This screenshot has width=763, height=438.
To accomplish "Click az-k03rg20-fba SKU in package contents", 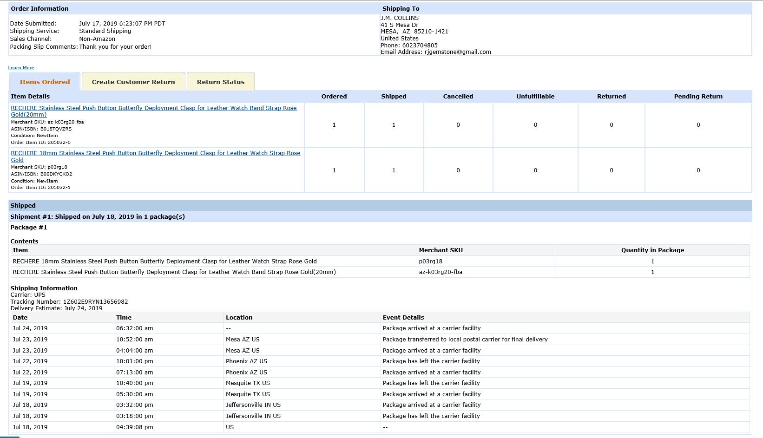I will click(x=440, y=272).
